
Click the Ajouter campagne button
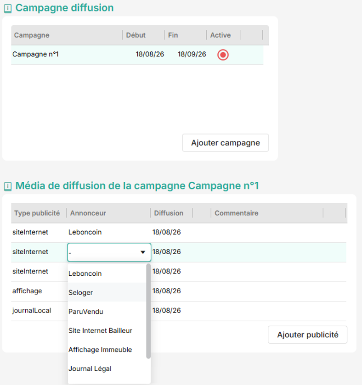click(226, 143)
